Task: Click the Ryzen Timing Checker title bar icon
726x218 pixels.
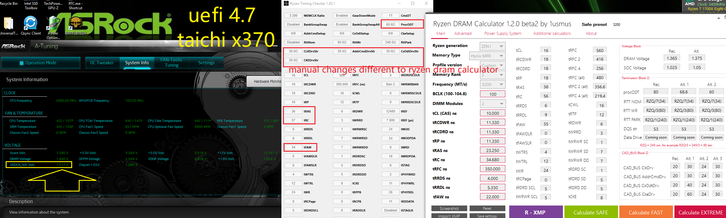Action: 286,4
